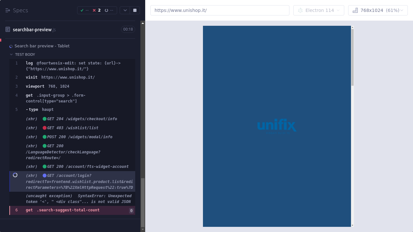
Task: Click the passed tests green checkmark
Action: (82, 10)
